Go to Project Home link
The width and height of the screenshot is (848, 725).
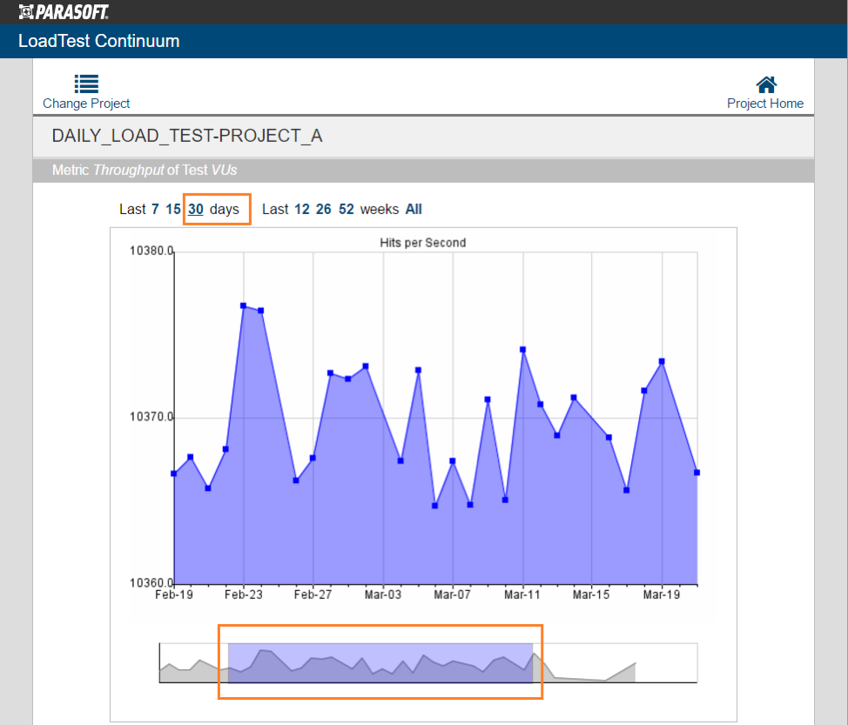coord(764,104)
